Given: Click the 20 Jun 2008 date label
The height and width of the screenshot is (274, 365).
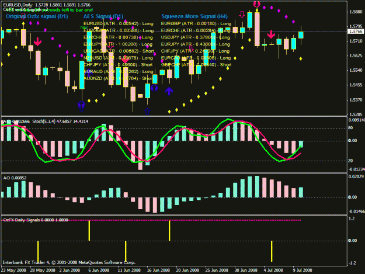Looking at the screenshot, I should coord(187,270).
